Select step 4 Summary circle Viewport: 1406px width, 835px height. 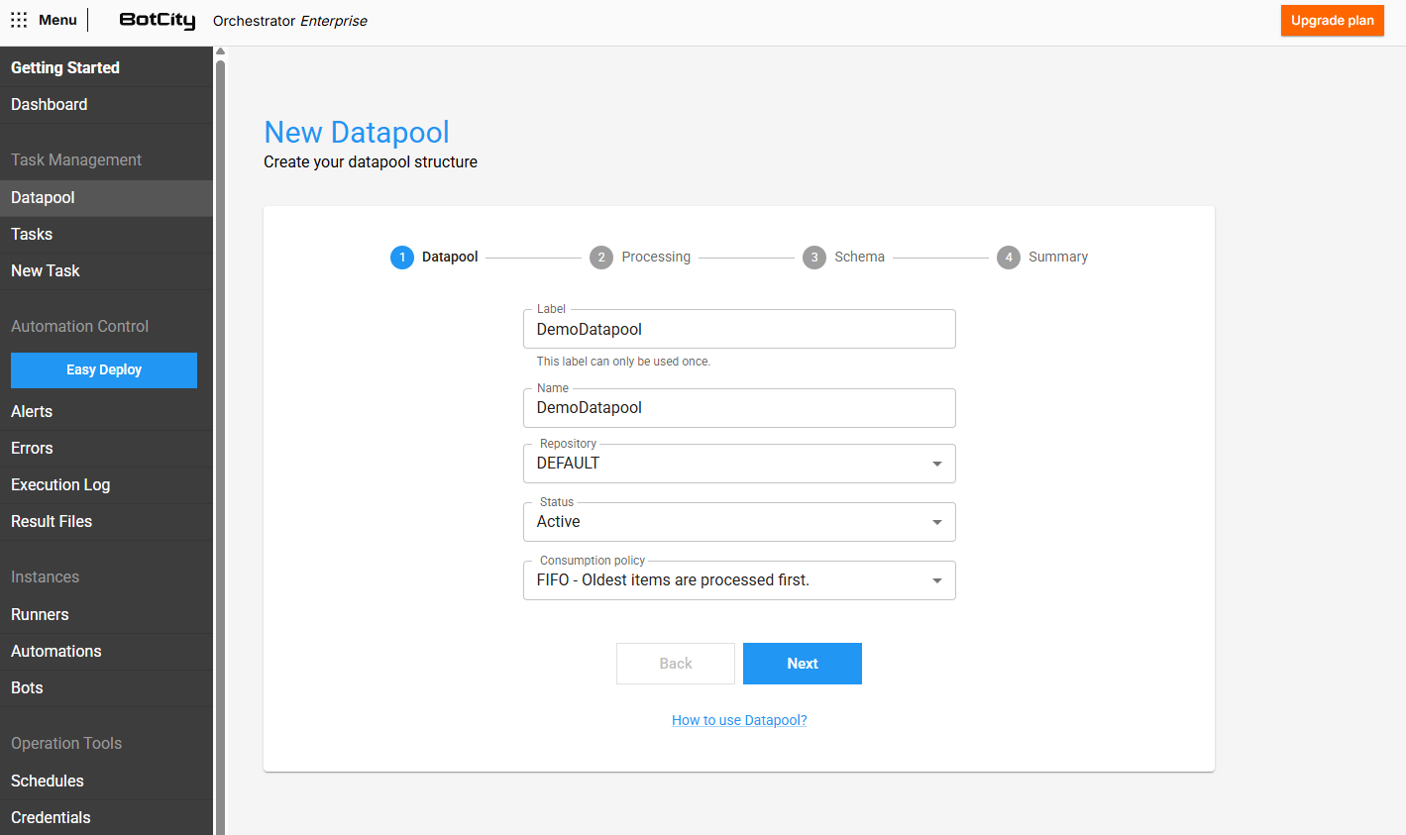(1009, 258)
